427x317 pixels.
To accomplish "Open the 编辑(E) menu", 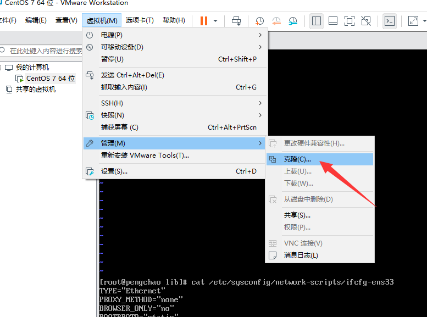I will [36, 20].
